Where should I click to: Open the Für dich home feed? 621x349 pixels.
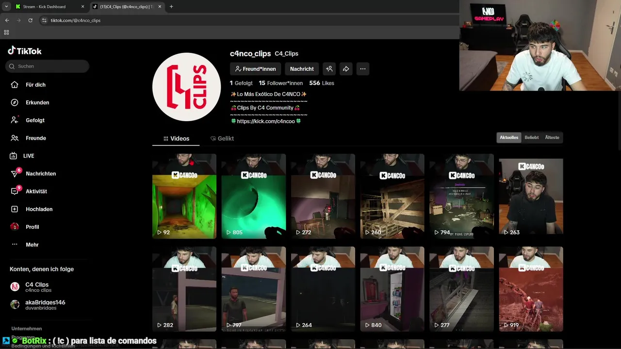[29, 85]
